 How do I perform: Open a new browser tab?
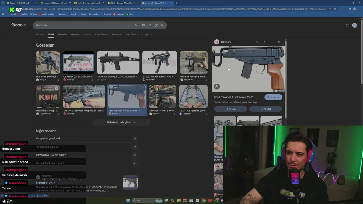[176, 3]
